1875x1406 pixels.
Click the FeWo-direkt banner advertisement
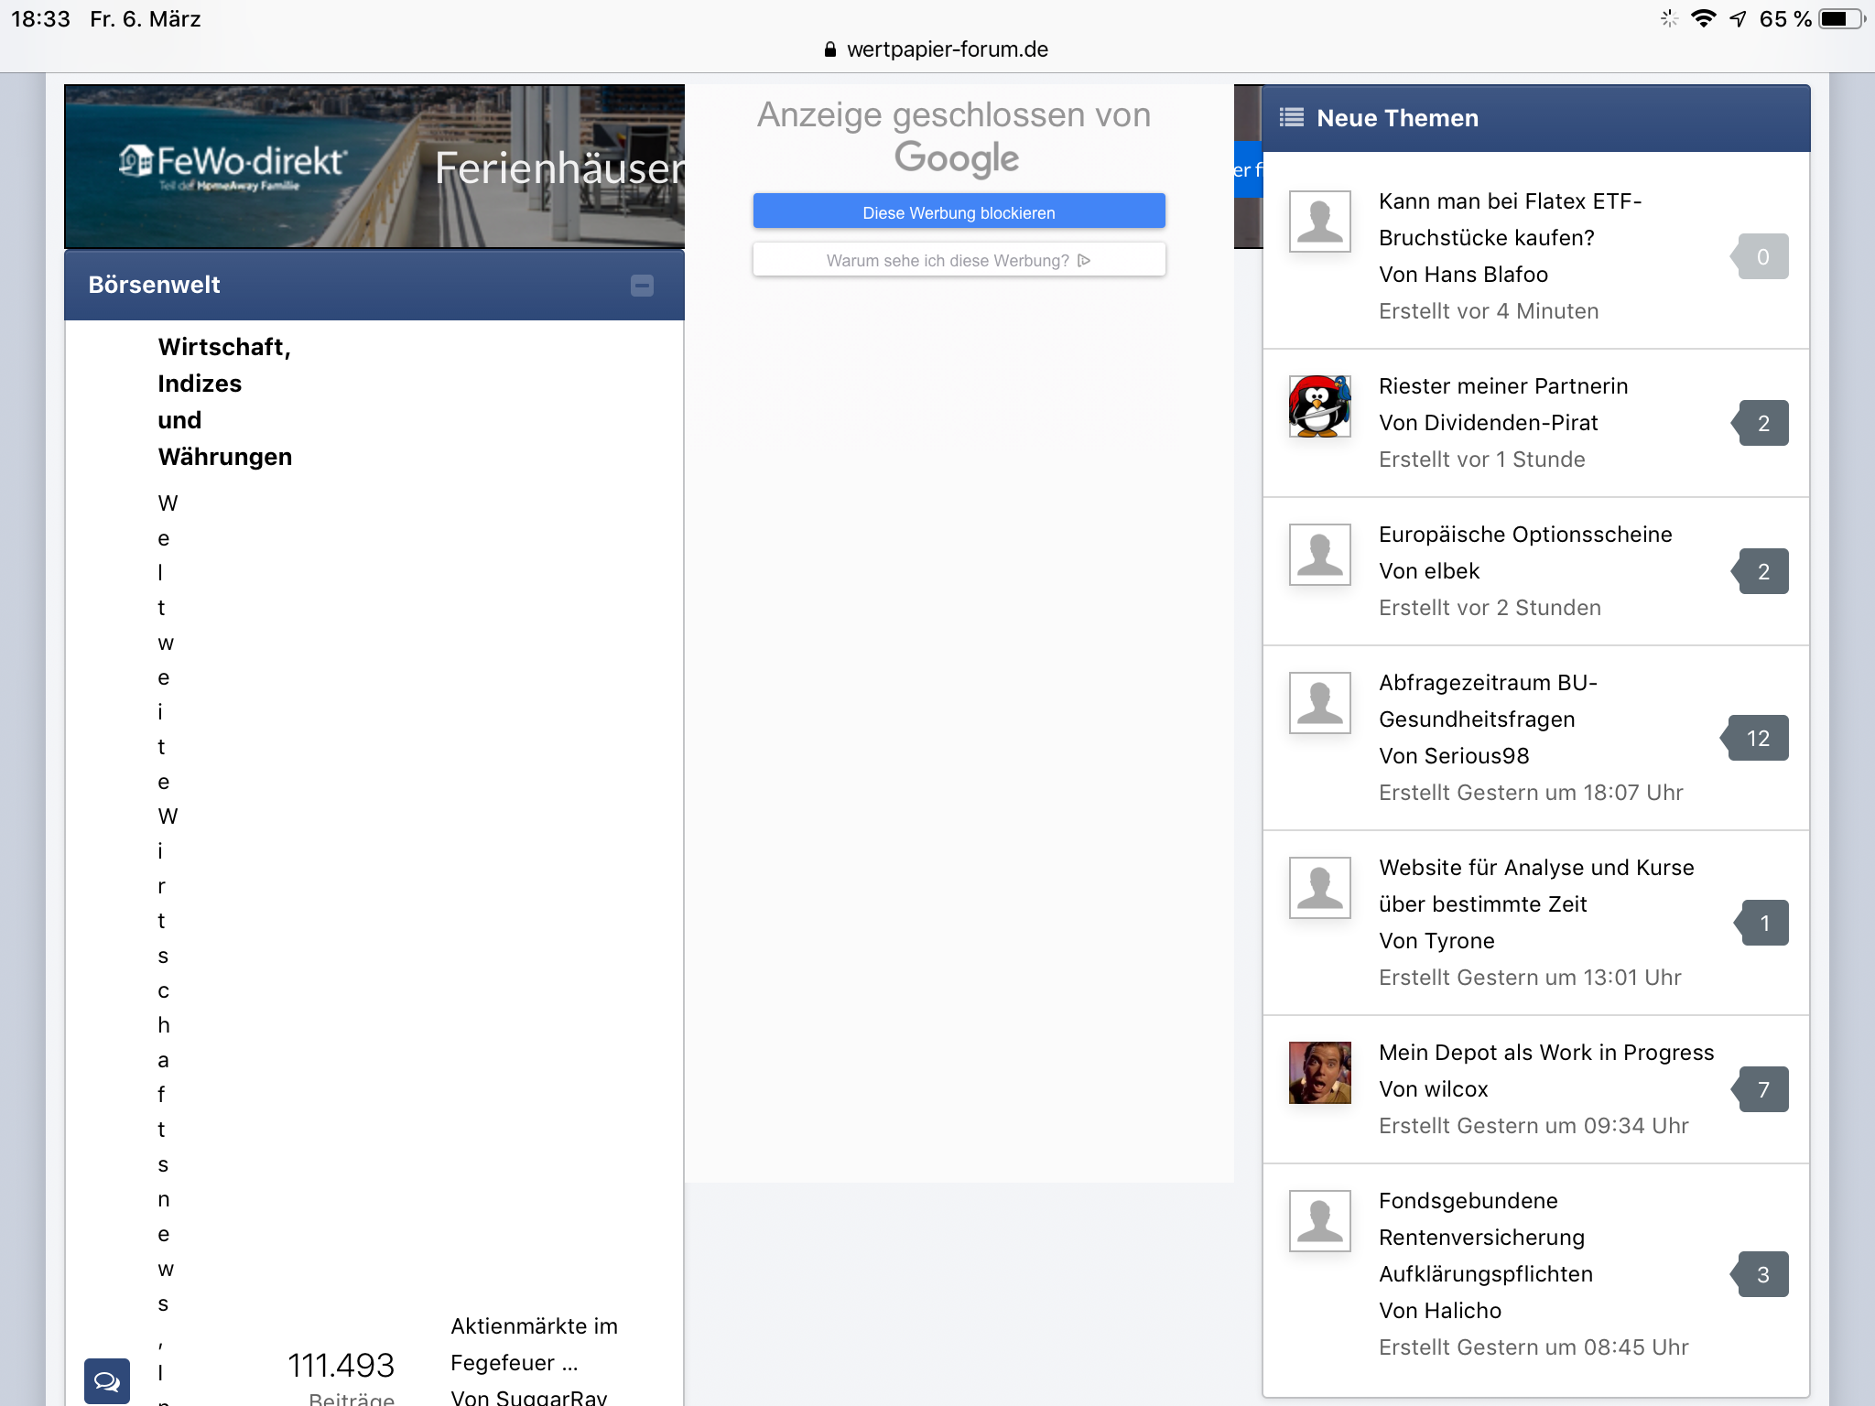click(374, 167)
